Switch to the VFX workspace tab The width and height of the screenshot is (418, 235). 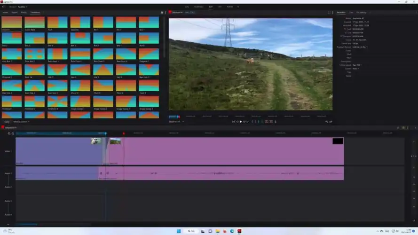click(219, 7)
